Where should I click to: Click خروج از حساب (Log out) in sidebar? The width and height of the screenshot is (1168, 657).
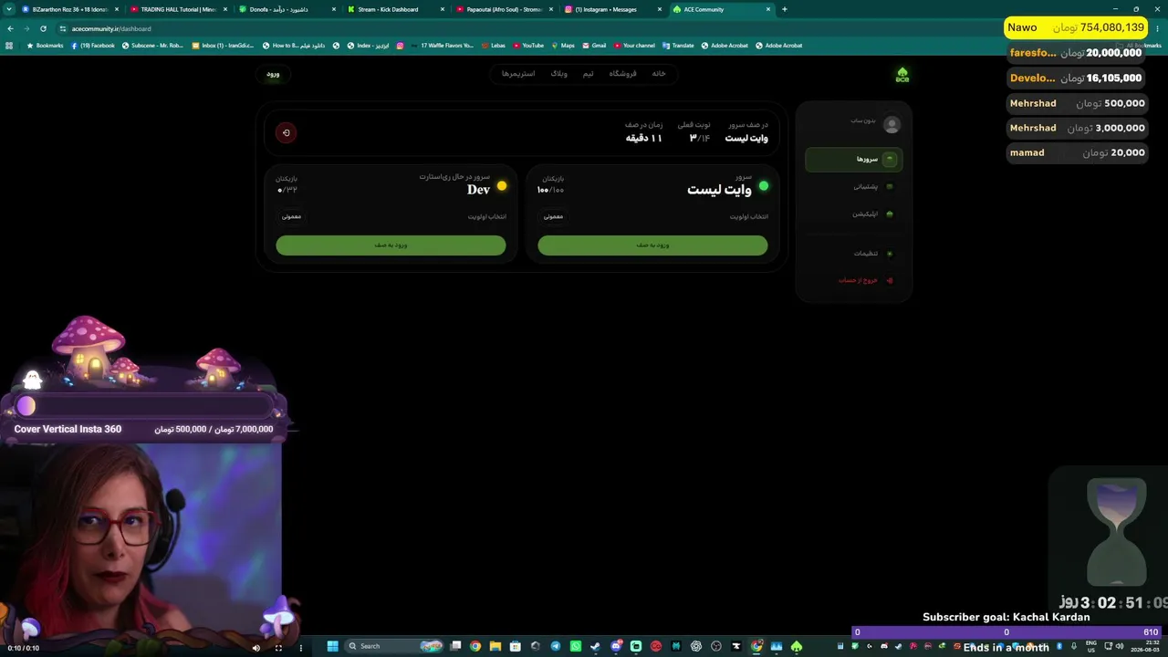point(853,280)
